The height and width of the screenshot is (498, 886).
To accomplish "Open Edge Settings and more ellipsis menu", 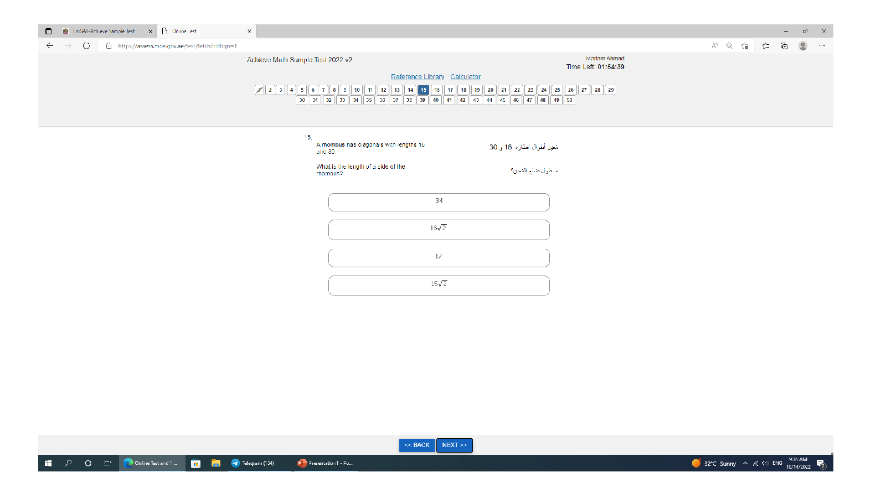I will click(822, 46).
